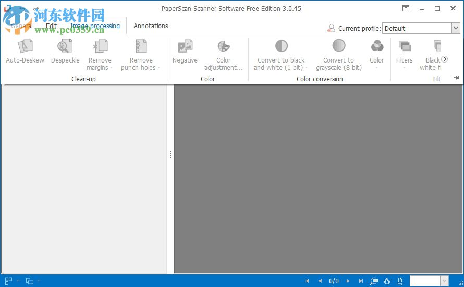464x287 pixels.
Task: Expand the Remove punch holes dropdown arrow
Action: point(158,68)
